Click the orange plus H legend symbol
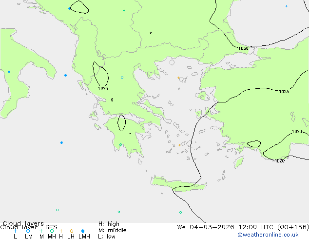Image resolution: width=309 pixels, height=239 pixels. coord(61,231)
